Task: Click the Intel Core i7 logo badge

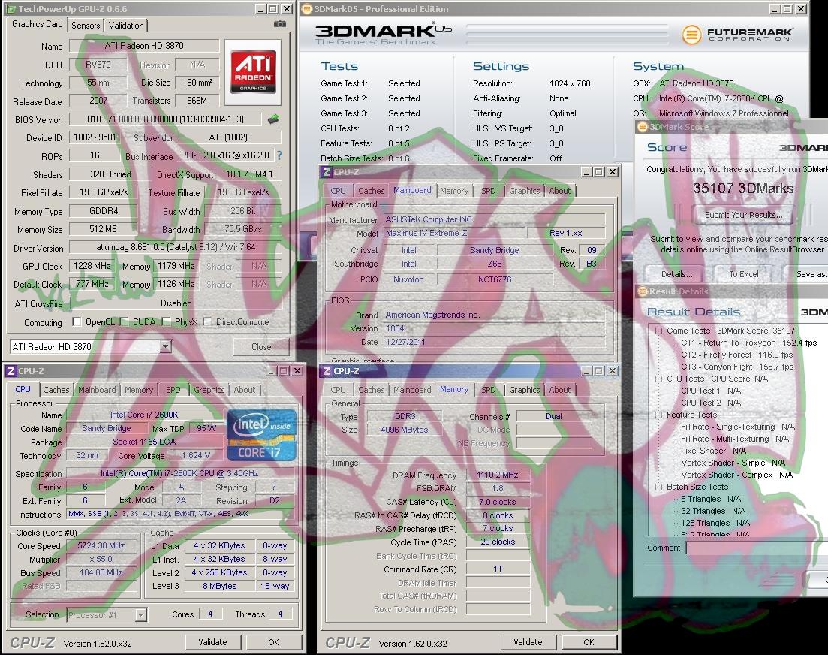Action: pos(261,435)
